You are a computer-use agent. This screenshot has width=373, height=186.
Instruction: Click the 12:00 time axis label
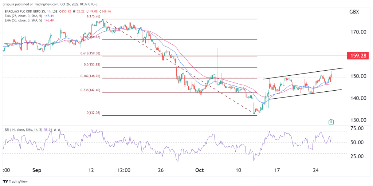pos(124,171)
